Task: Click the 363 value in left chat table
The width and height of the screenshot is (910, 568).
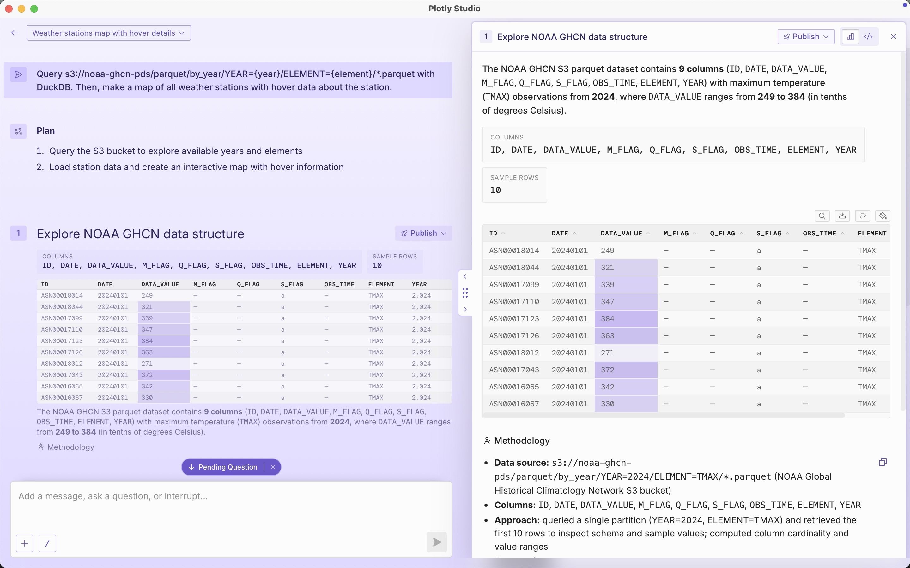Action: pos(147,352)
